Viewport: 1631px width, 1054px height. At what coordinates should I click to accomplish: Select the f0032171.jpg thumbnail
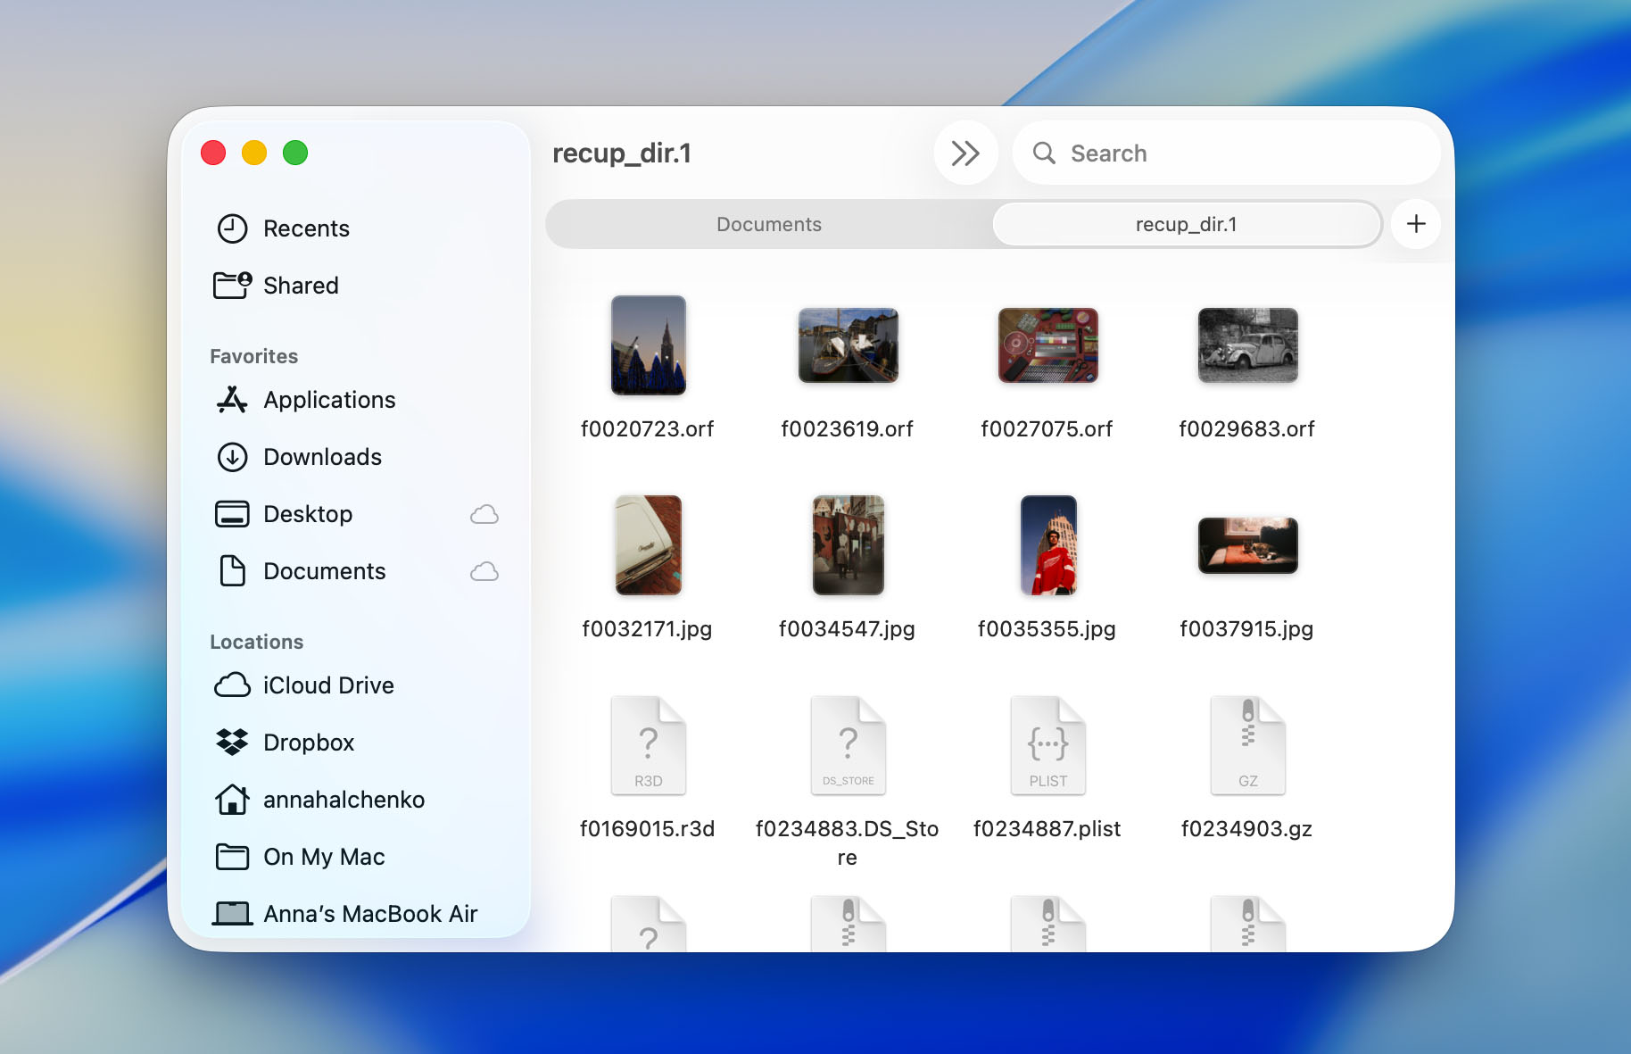click(x=649, y=545)
